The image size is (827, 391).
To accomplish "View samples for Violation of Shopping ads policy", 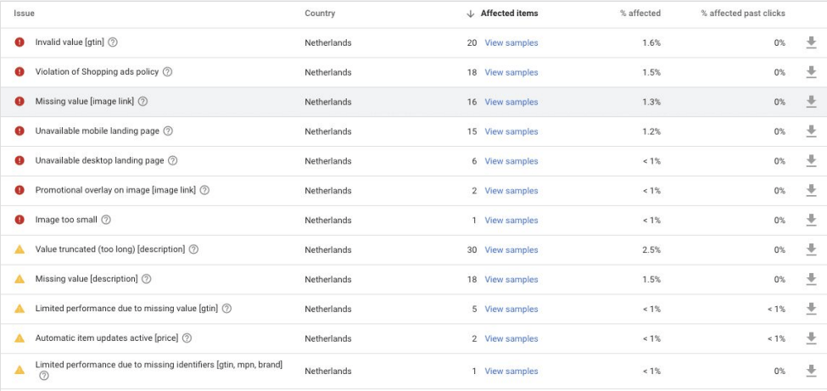I will (x=511, y=72).
